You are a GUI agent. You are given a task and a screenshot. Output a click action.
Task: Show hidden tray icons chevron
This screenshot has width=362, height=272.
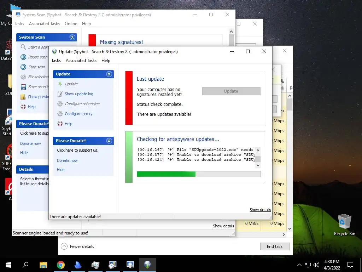click(299, 265)
